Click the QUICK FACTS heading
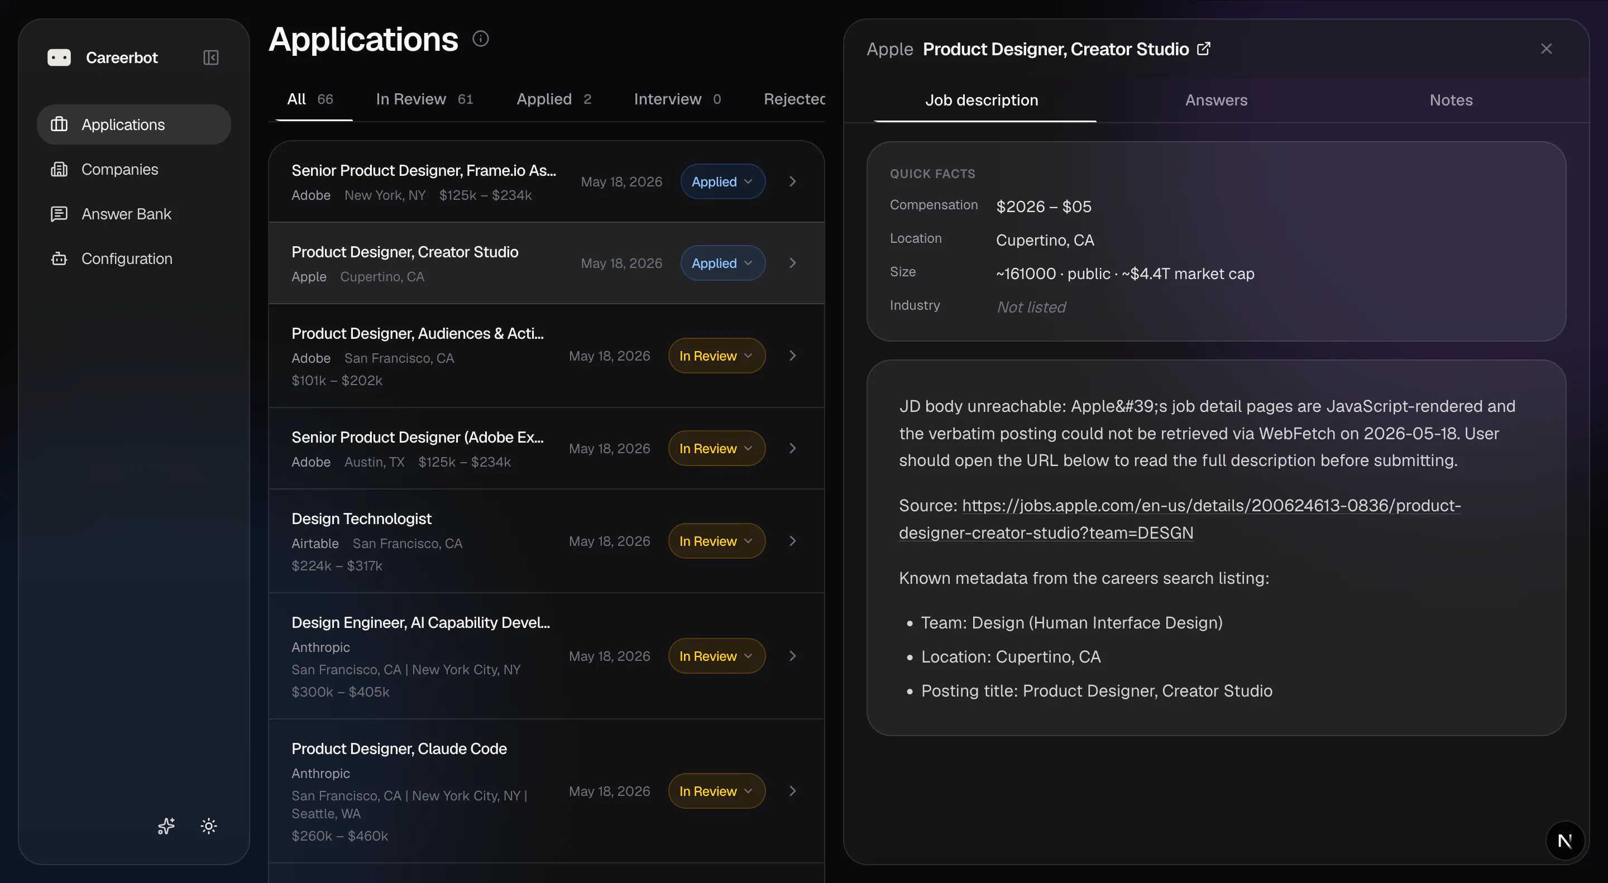The width and height of the screenshot is (1608, 883). tap(932, 174)
